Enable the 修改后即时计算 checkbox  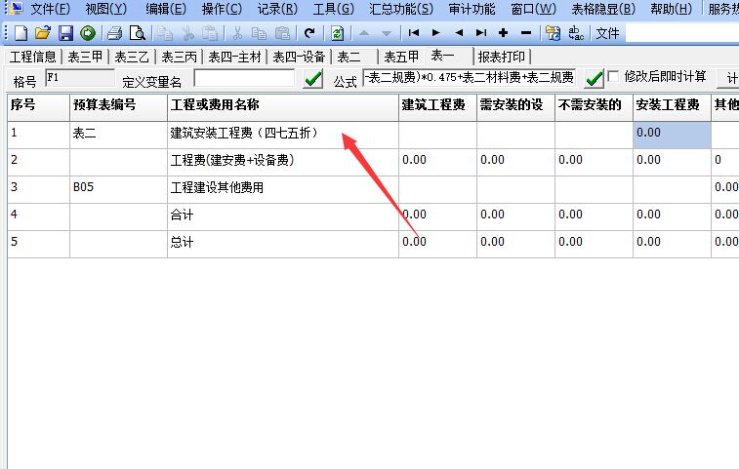coord(613,76)
